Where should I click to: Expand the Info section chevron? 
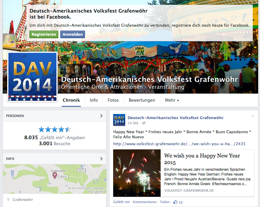pyautogui.click(x=101, y=159)
